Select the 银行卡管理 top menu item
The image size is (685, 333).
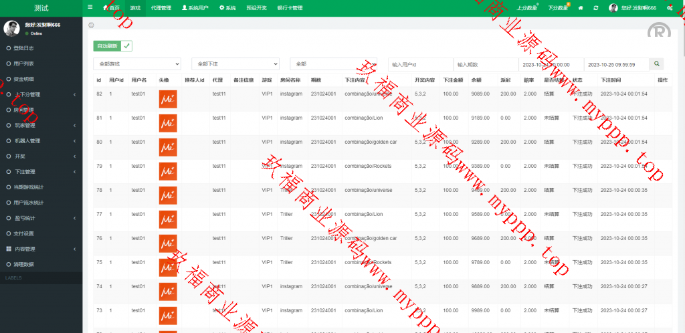(x=290, y=8)
